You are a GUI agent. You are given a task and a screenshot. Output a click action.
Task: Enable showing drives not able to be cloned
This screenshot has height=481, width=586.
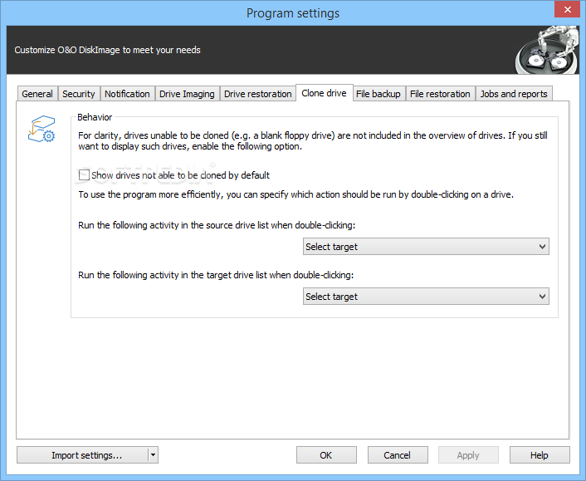[84, 175]
